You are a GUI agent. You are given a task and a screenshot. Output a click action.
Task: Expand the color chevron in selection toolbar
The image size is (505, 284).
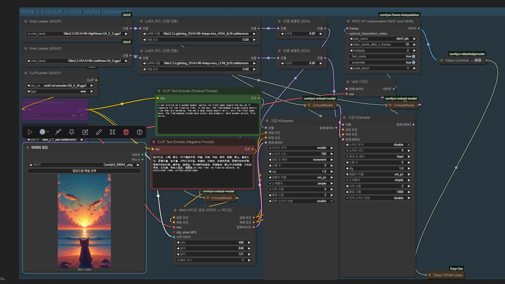(x=48, y=132)
